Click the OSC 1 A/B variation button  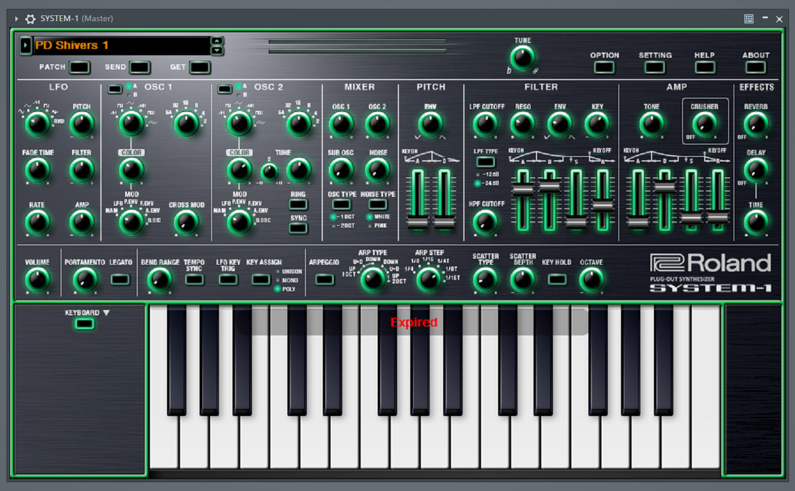tap(114, 90)
